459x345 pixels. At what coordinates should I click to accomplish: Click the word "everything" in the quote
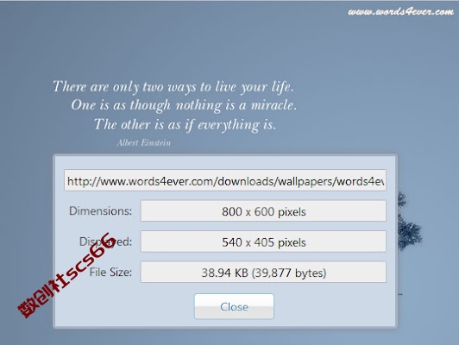coord(229,126)
